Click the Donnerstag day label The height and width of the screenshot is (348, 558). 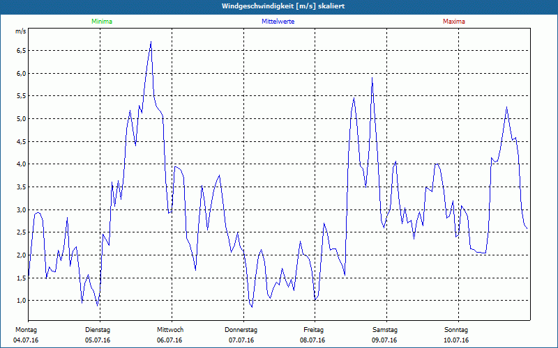pyautogui.click(x=241, y=330)
